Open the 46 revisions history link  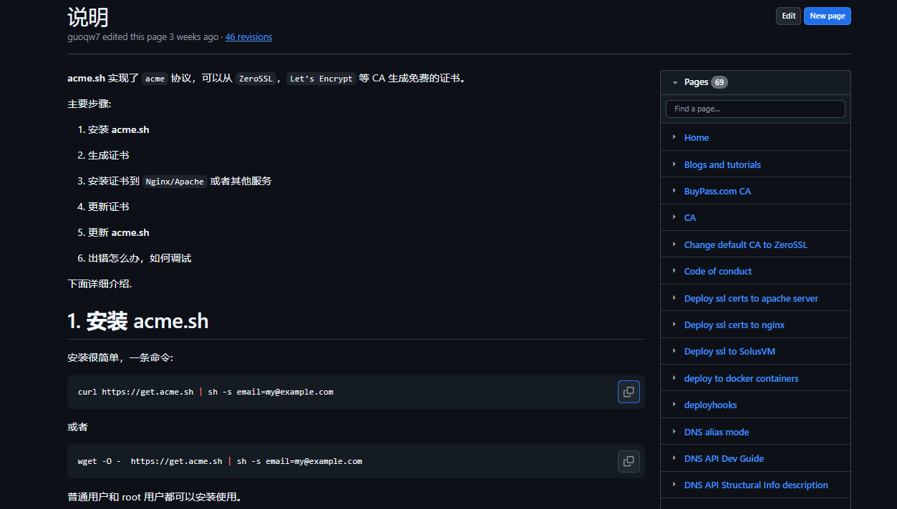click(x=248, y=37)
